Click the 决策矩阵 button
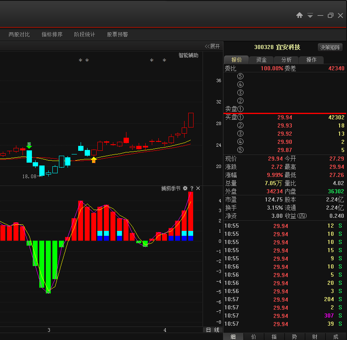 330,47
